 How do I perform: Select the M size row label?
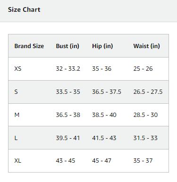coord(17,115)
